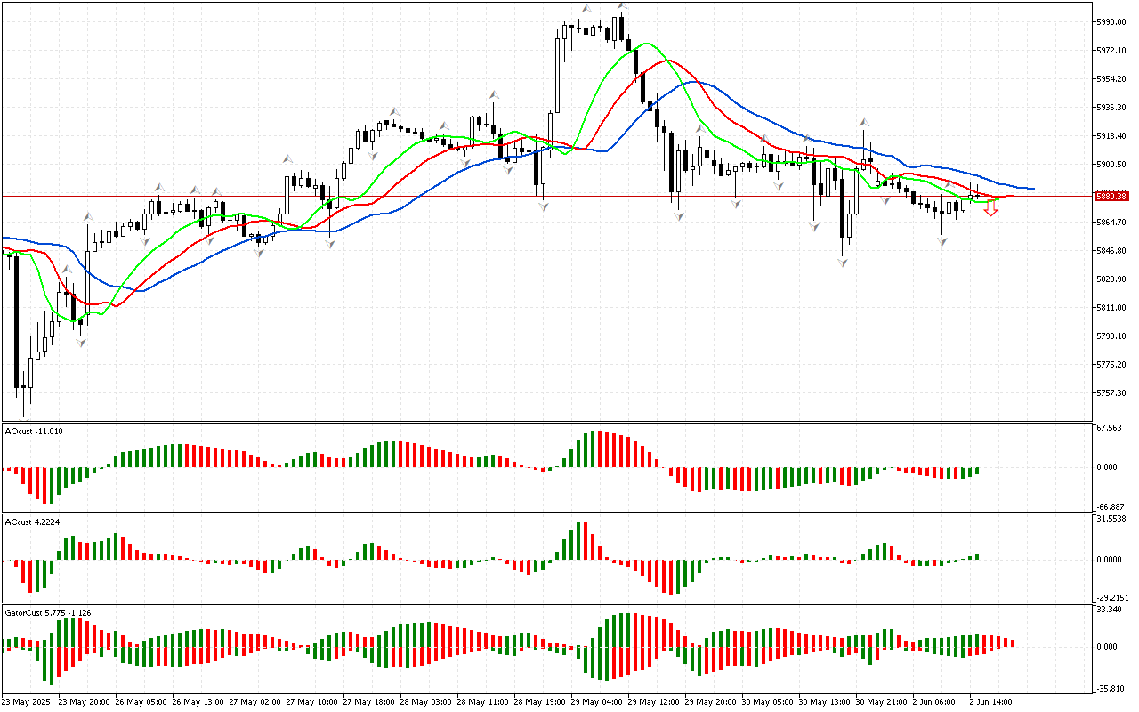Screen dimensions: 1139x712
Task: Select the lowest down fractal arrow on 30 May
Action: point(842,262)
